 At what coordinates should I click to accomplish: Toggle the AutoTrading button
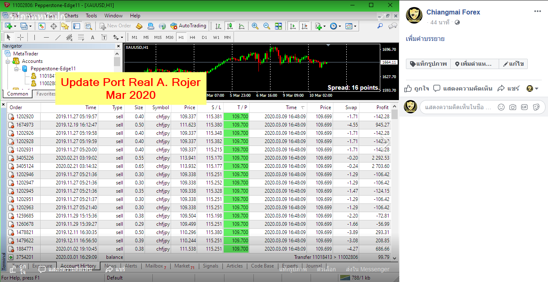point(188,26)
